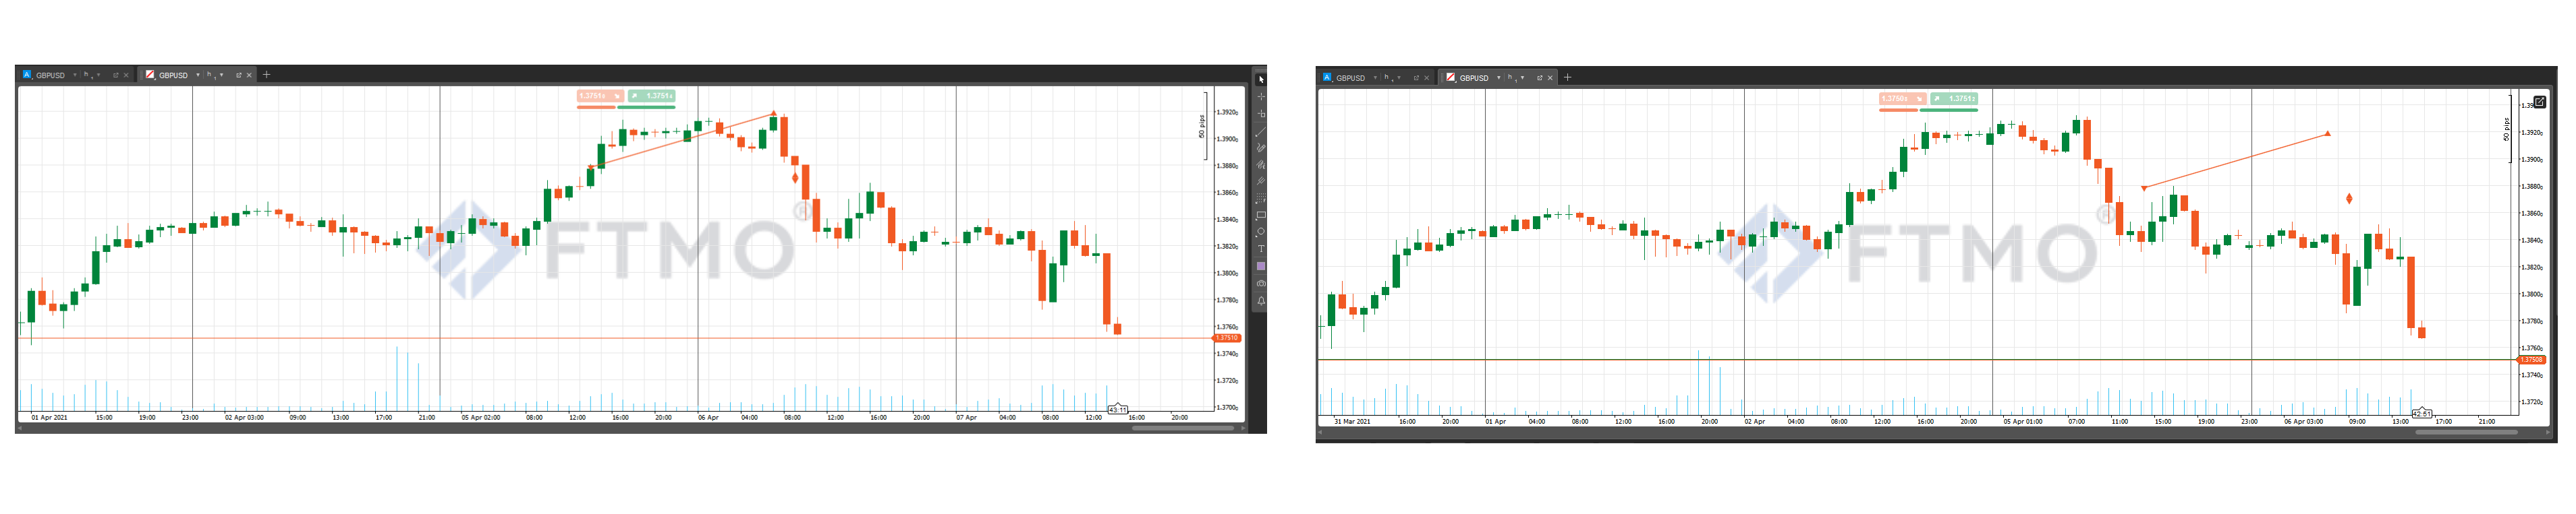The image size is (2576, 514).
Task: Close first GBPUSD tab in right window
Action: click(1427, 79)
